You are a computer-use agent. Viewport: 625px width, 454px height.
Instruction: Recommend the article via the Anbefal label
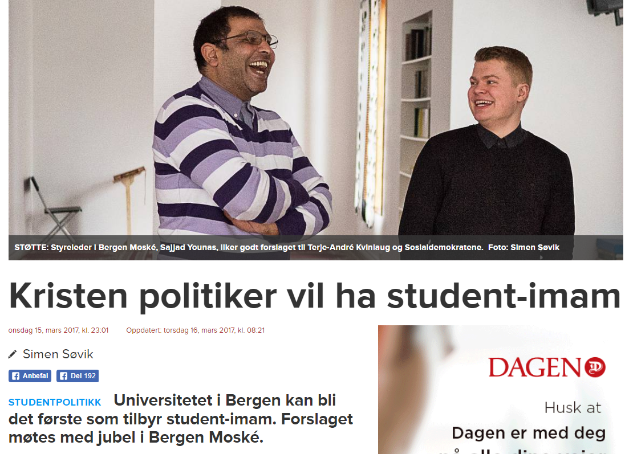point(35,376)
